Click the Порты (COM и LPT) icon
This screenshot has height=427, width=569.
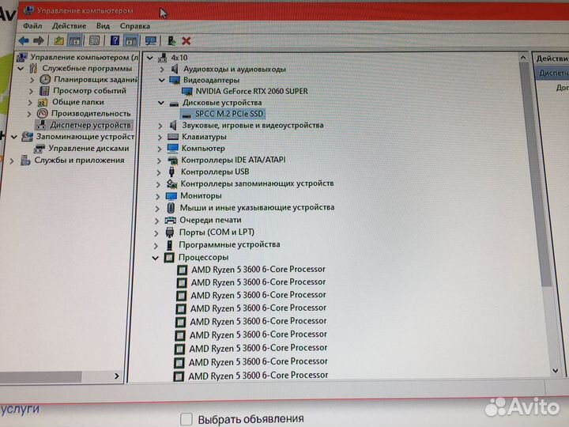tap(169, 232)
